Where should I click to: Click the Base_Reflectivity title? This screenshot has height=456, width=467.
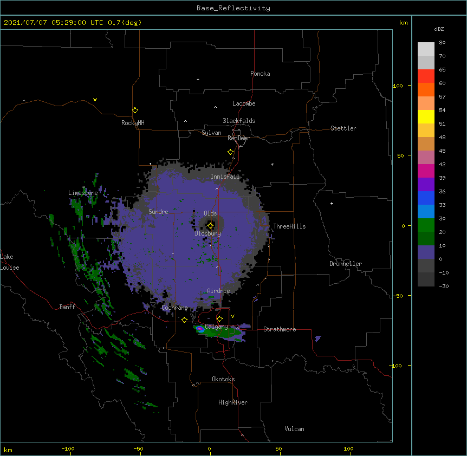coord(233,8)
